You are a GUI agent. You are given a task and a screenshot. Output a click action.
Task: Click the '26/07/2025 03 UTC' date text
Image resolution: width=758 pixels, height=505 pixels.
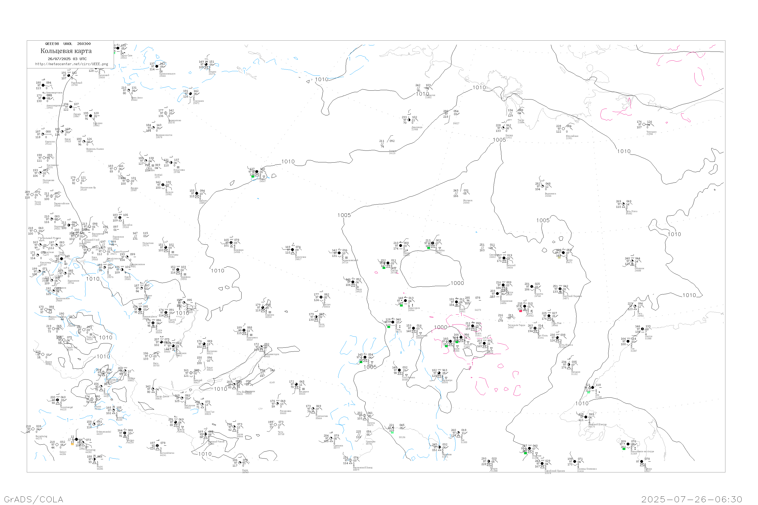coord(67,59)
